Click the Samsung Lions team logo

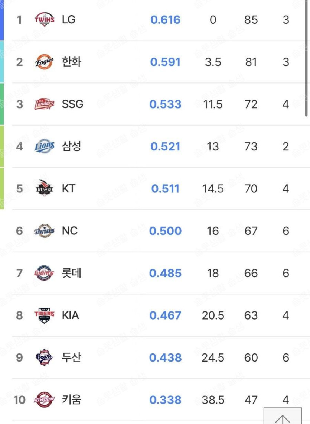(44, 146)
